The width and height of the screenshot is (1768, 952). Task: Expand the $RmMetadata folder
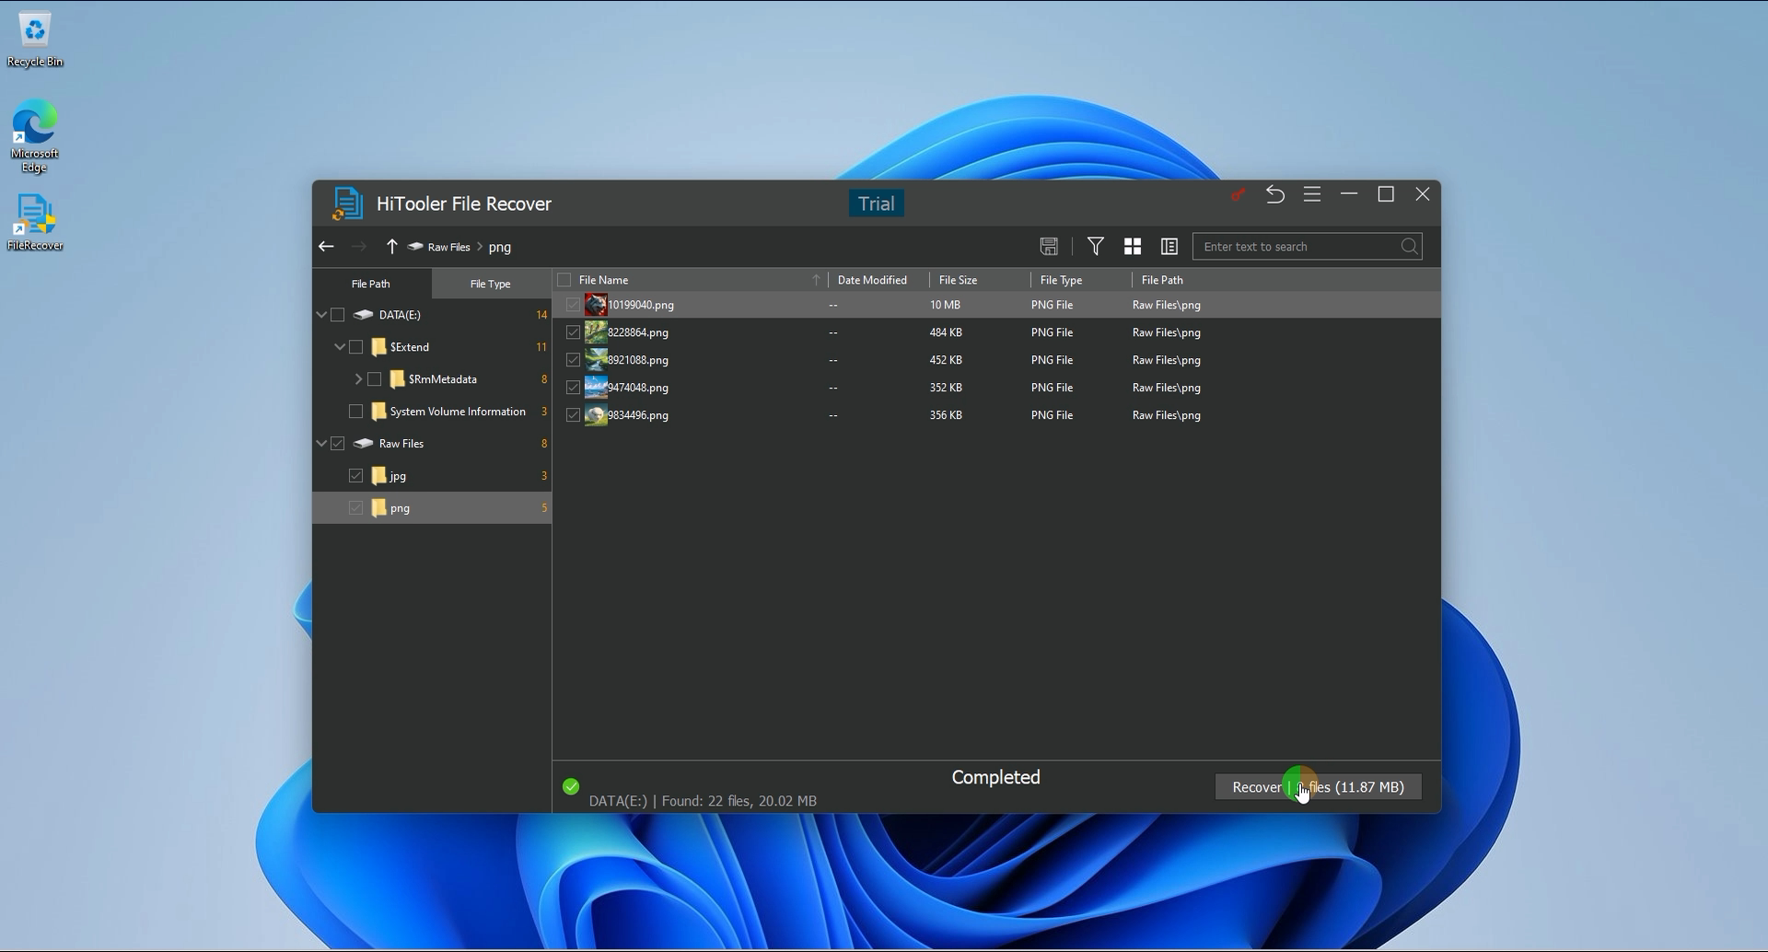358,378
